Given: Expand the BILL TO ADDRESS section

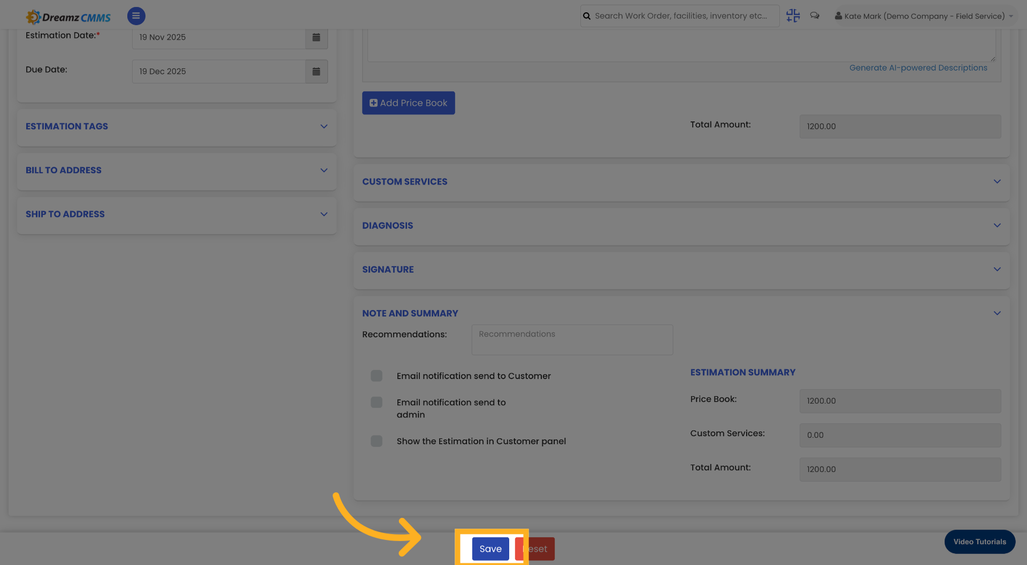Looking at the screenshot, I should click(x=324, y=170).
